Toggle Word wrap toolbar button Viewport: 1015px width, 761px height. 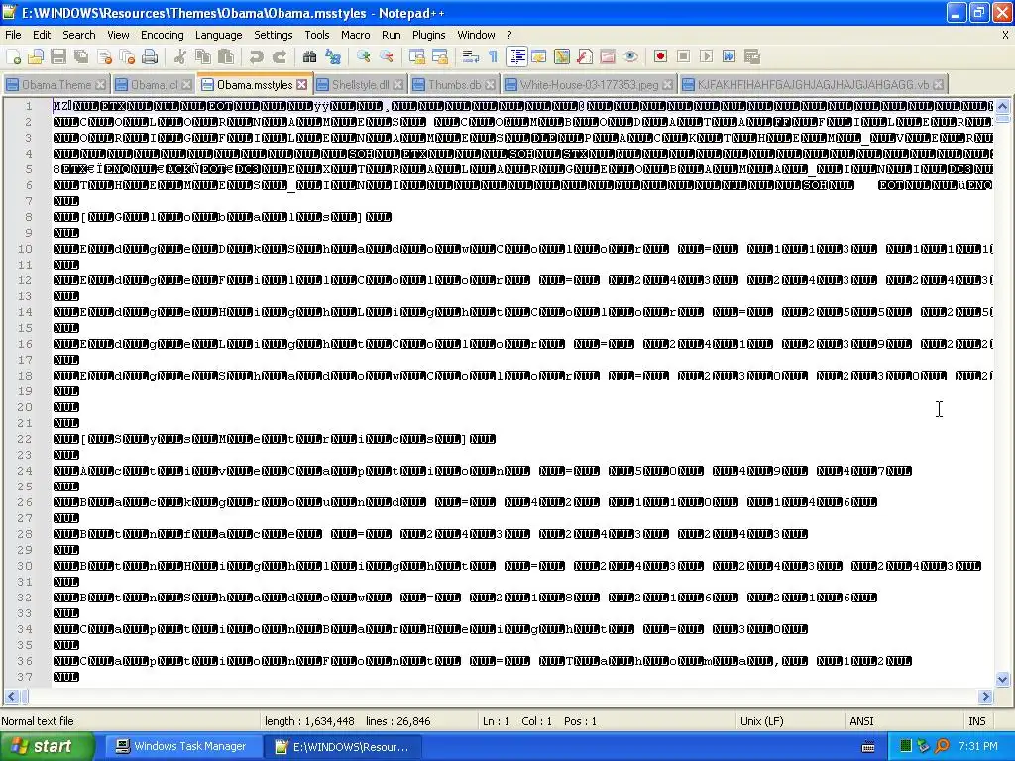tap(471, 56)
